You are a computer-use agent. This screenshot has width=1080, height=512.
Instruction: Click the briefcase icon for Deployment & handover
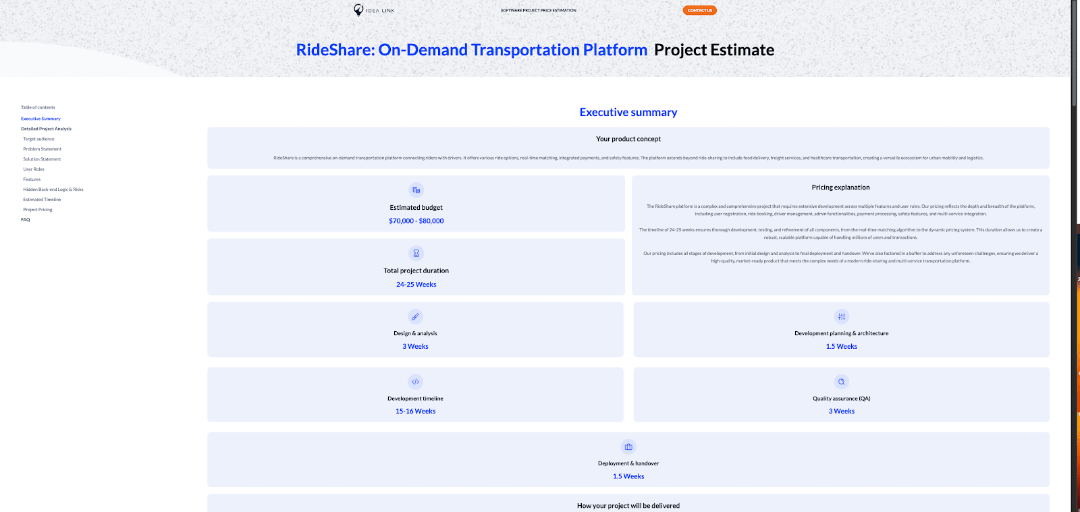[628, 447]
